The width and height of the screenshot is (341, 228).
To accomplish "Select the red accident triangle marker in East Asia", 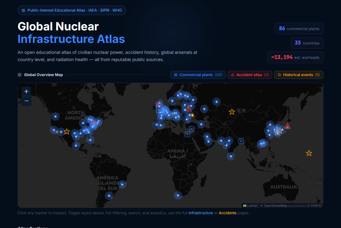I will pyautogui.click(x=287, y=126).
